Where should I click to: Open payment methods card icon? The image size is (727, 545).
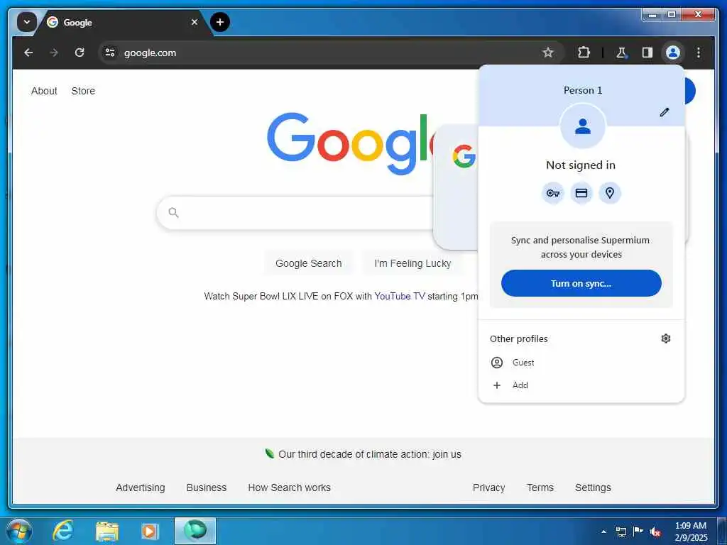pyautogui.click(x=581, y=193)
